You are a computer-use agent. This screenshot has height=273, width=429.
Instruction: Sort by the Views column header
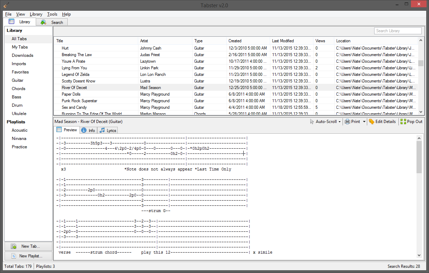click(324, 41)
